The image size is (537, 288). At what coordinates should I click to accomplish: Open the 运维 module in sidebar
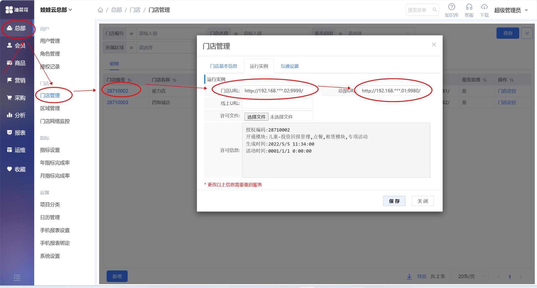16,150
